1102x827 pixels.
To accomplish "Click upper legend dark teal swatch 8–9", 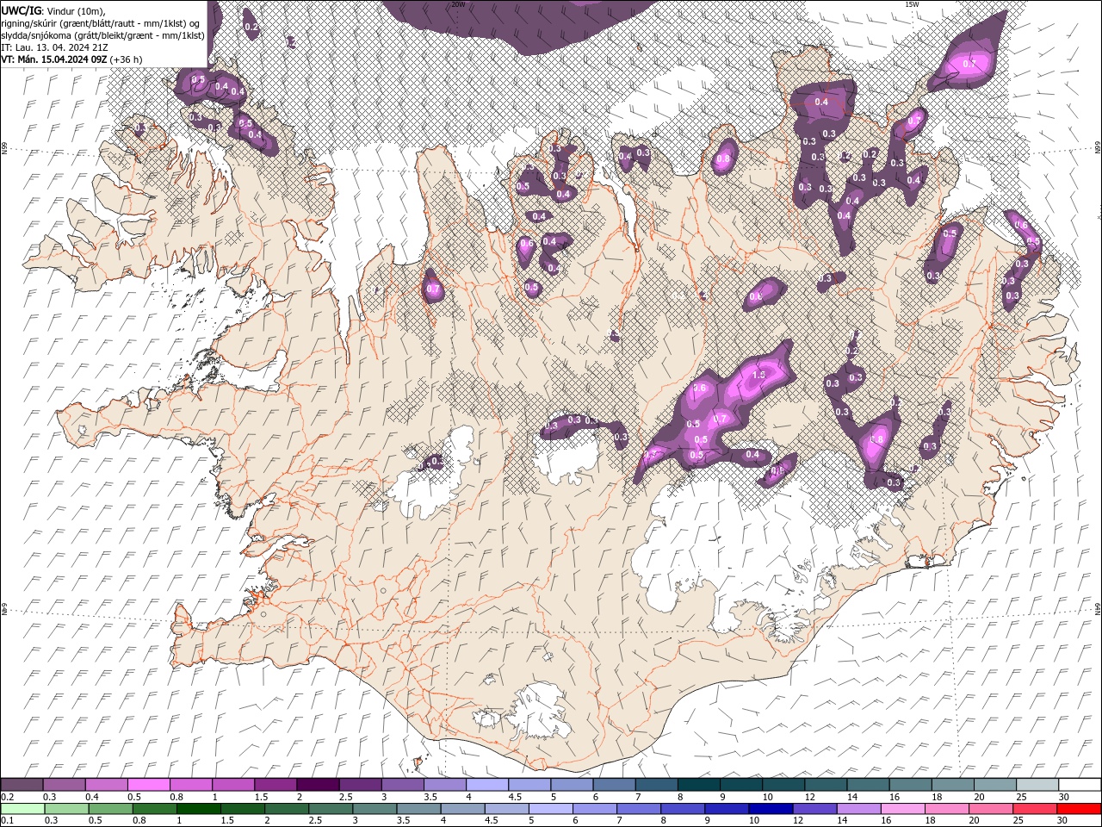I will pyautogui.click(x=699, y=785).
